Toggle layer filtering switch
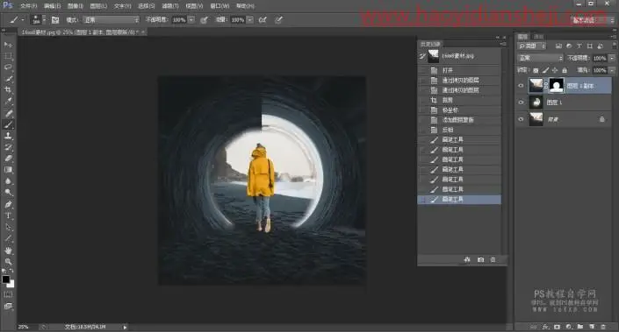Viewport: 619px width, 332px height. (615, 46)
